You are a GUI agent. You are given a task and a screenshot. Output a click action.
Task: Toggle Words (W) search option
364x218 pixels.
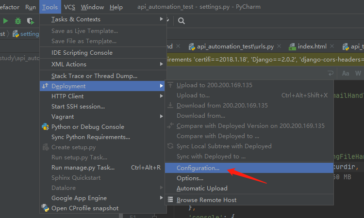tap(358, 74)
